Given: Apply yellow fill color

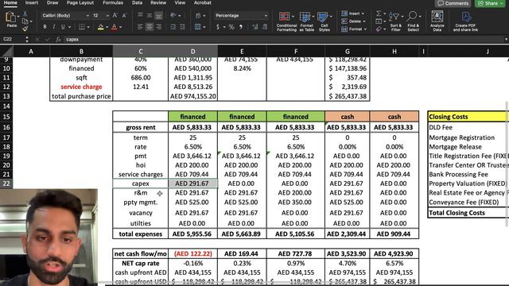Looking at the screenshot, I should [x=101, y=27].
